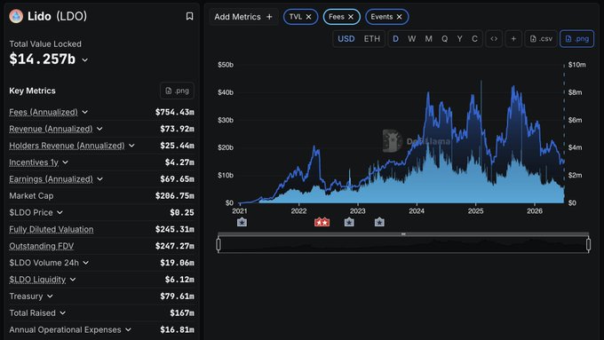The image size is (604, 340).
Task: Click the 2023 event star marker
Action: 379,222
